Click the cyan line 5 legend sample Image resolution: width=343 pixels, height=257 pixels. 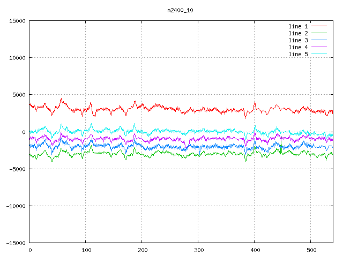pyautogui.click(x=319, y=54)
